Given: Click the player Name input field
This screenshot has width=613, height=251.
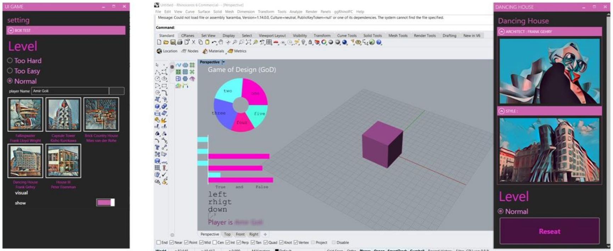Looking at the screenshot, I should point(70,91).
